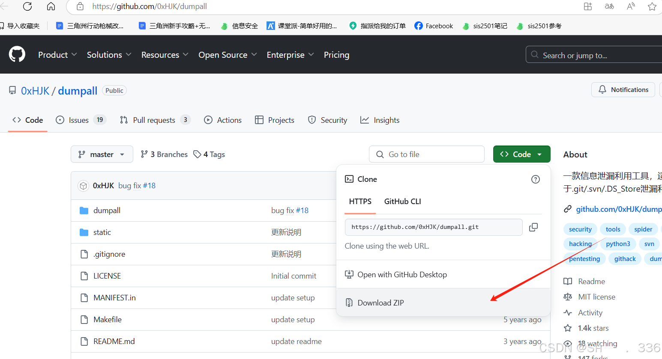Image resolution: width=662 pixels, height=359 pixels.
Task: Open the MANIFEST.in file
Action: [x=114, y=298]
